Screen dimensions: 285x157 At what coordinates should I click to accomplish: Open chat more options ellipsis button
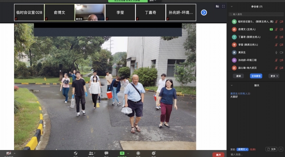281,149
